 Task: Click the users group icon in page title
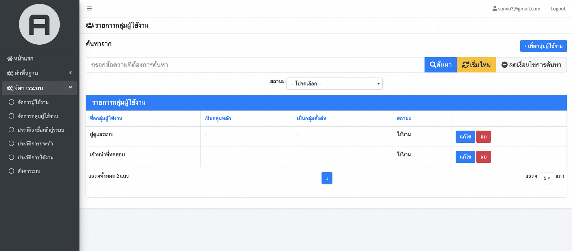pos(90,26)
